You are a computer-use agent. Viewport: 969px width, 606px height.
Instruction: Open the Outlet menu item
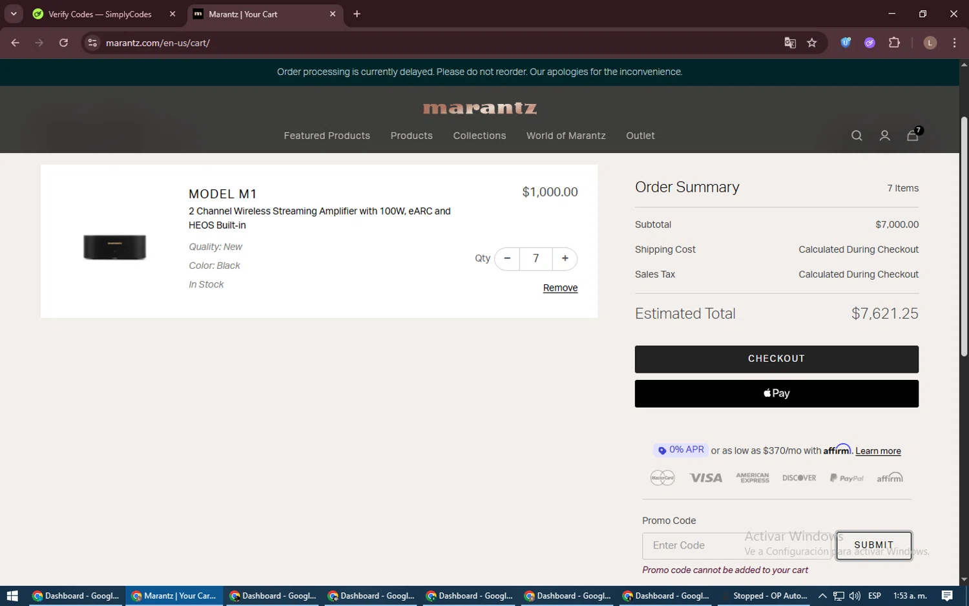[x=640, y=136]
